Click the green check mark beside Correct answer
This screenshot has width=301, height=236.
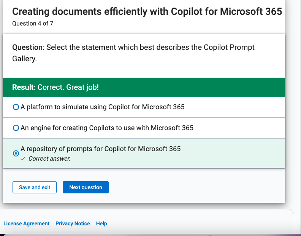click(23, 158)
